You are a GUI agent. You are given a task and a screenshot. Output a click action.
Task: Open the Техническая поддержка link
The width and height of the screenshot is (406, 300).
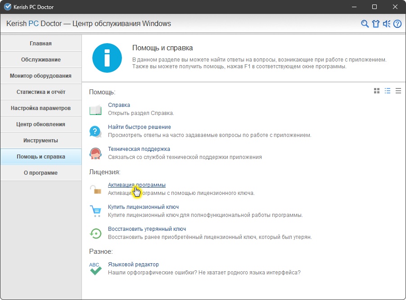pos(139,149)
